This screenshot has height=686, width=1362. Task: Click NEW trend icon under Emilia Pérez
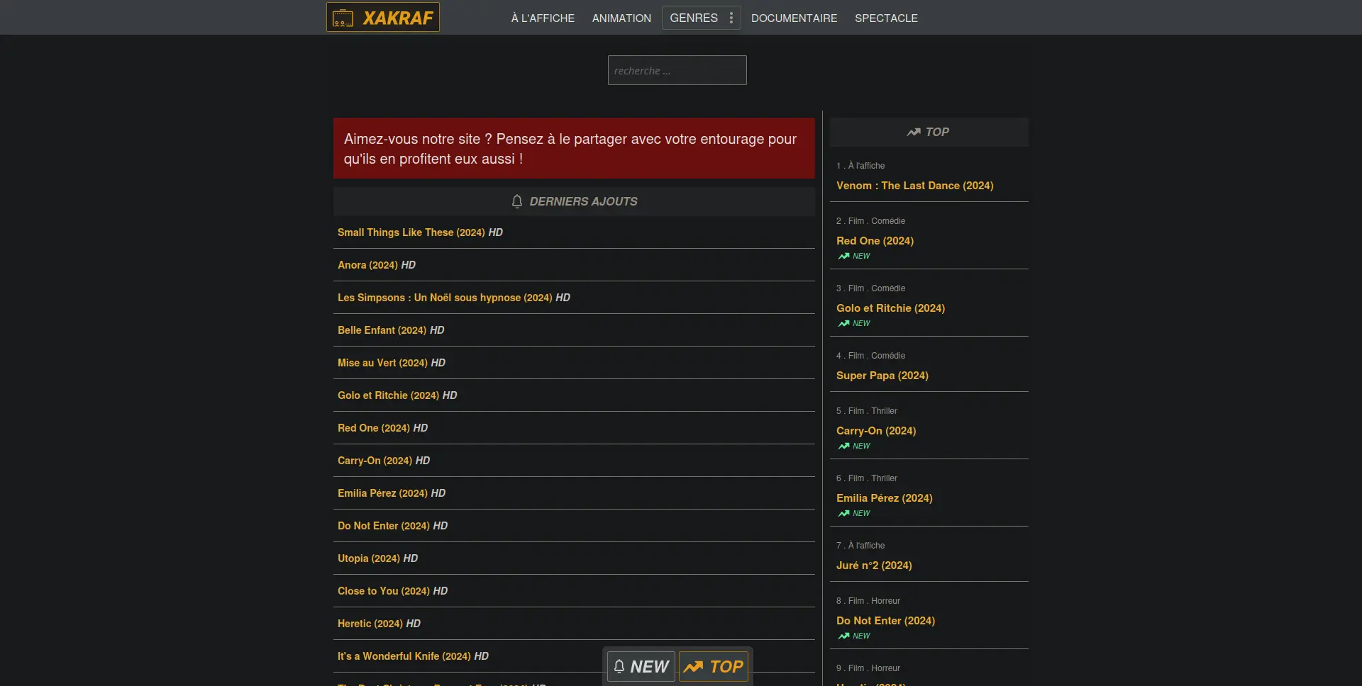point(843,514)
